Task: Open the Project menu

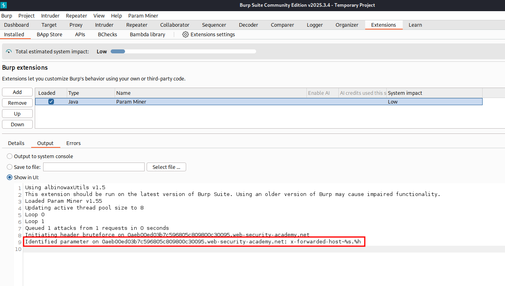Action: (x=26, y=16)
